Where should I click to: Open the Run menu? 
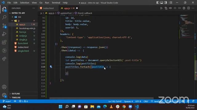tap(47, 3)
